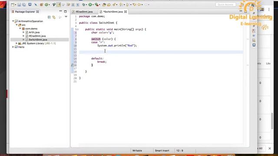
Task: Select the Package Explorer view tab
Action: pos(25,12)
